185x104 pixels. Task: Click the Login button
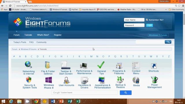tap(149, 25)
